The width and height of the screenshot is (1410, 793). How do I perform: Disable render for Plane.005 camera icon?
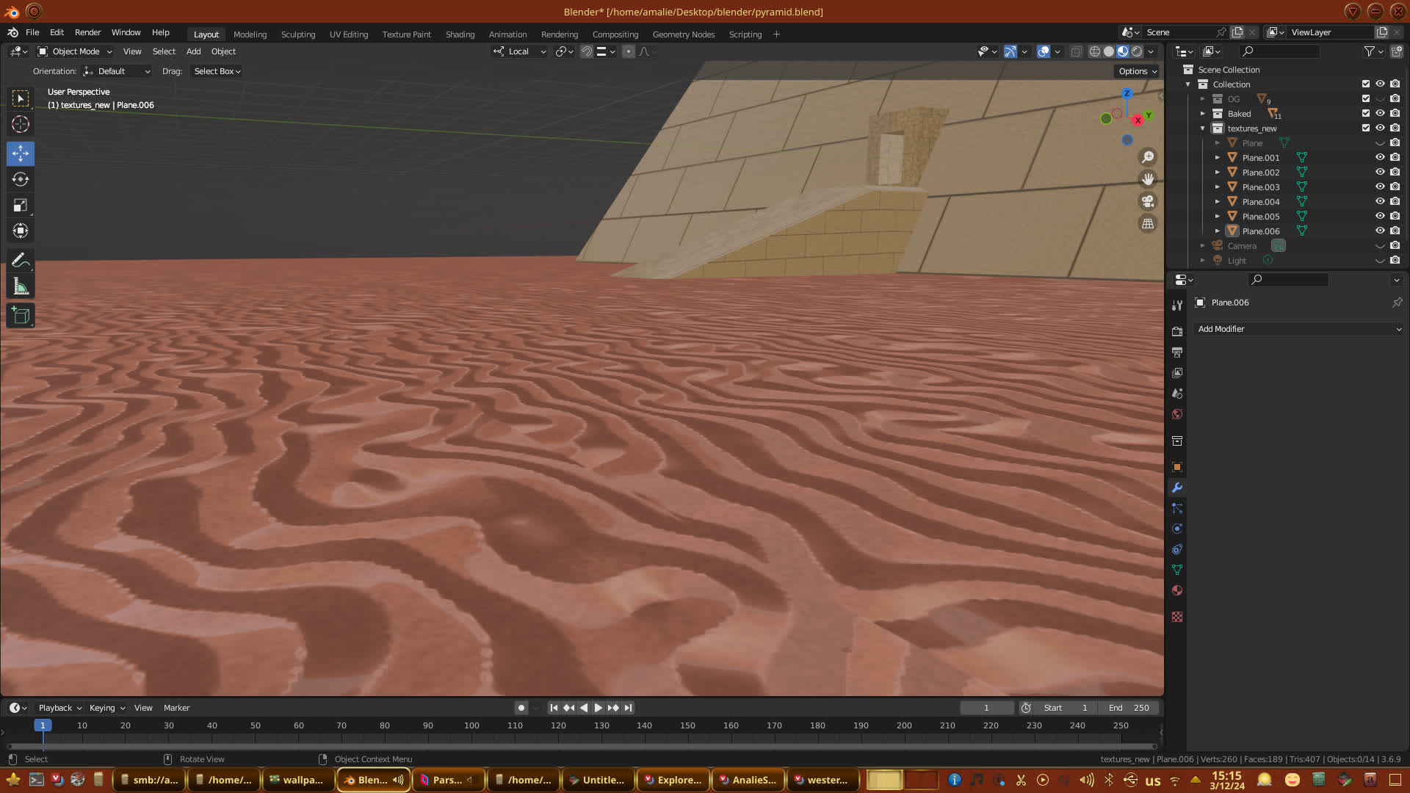point(1395,216)
